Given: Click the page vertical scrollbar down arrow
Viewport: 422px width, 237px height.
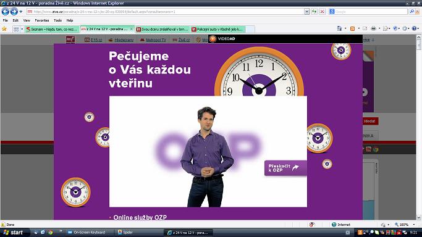Looking at the screenshot, I should [x=419, y=217].
